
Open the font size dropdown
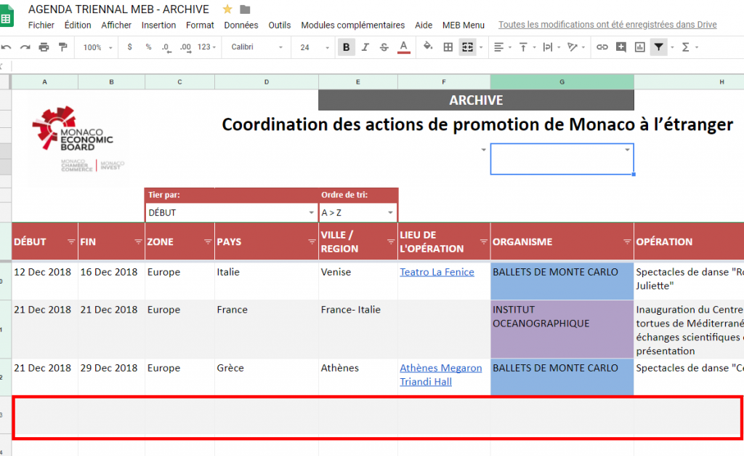312,47
